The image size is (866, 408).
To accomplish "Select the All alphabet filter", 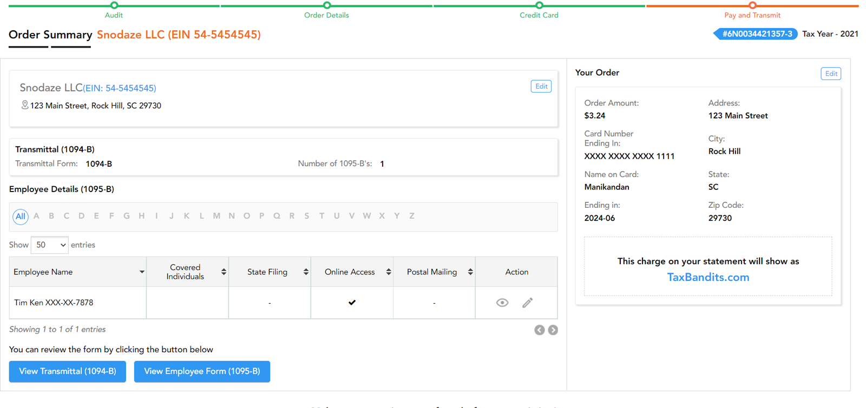I will coord(21,216).
